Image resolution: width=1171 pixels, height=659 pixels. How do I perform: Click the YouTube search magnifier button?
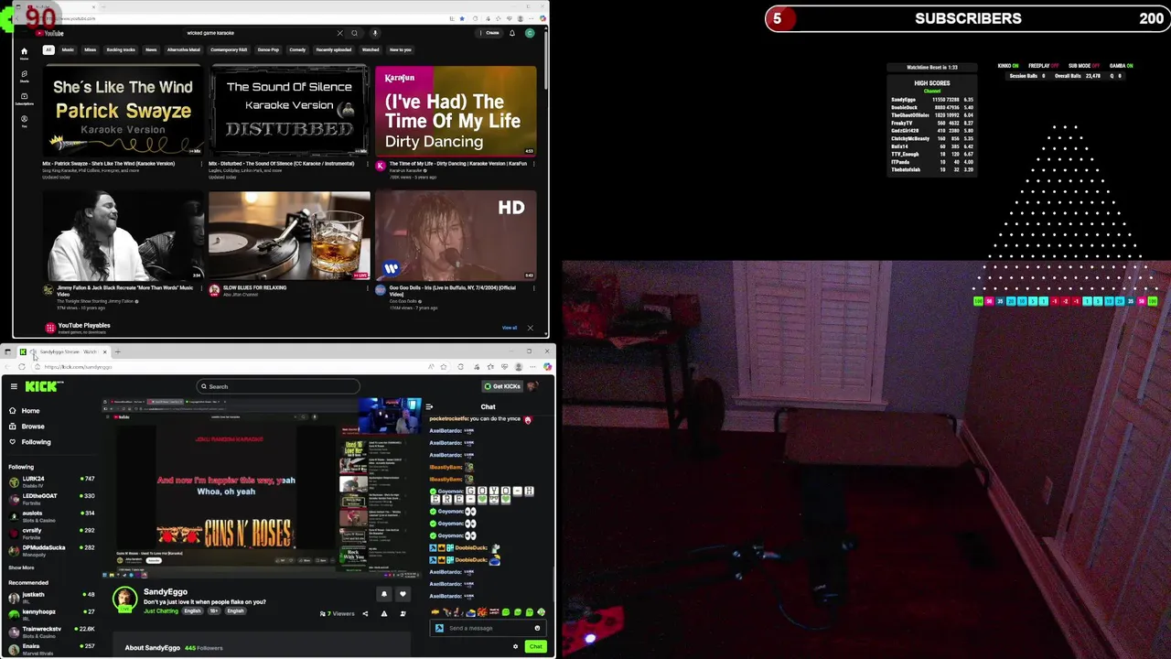pyautogui.click(x=355, y=33)
